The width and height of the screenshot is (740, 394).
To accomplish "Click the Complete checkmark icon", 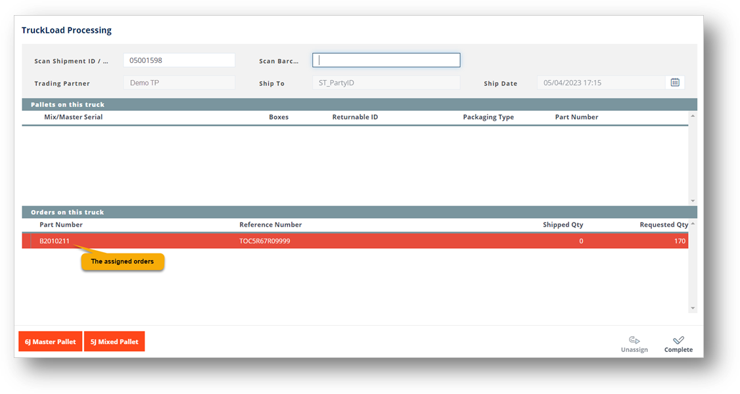I will click(x=678, y=341).
